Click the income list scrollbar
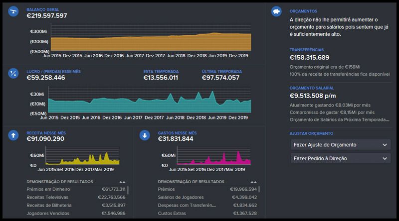The image size is (399, 221). 128,190
